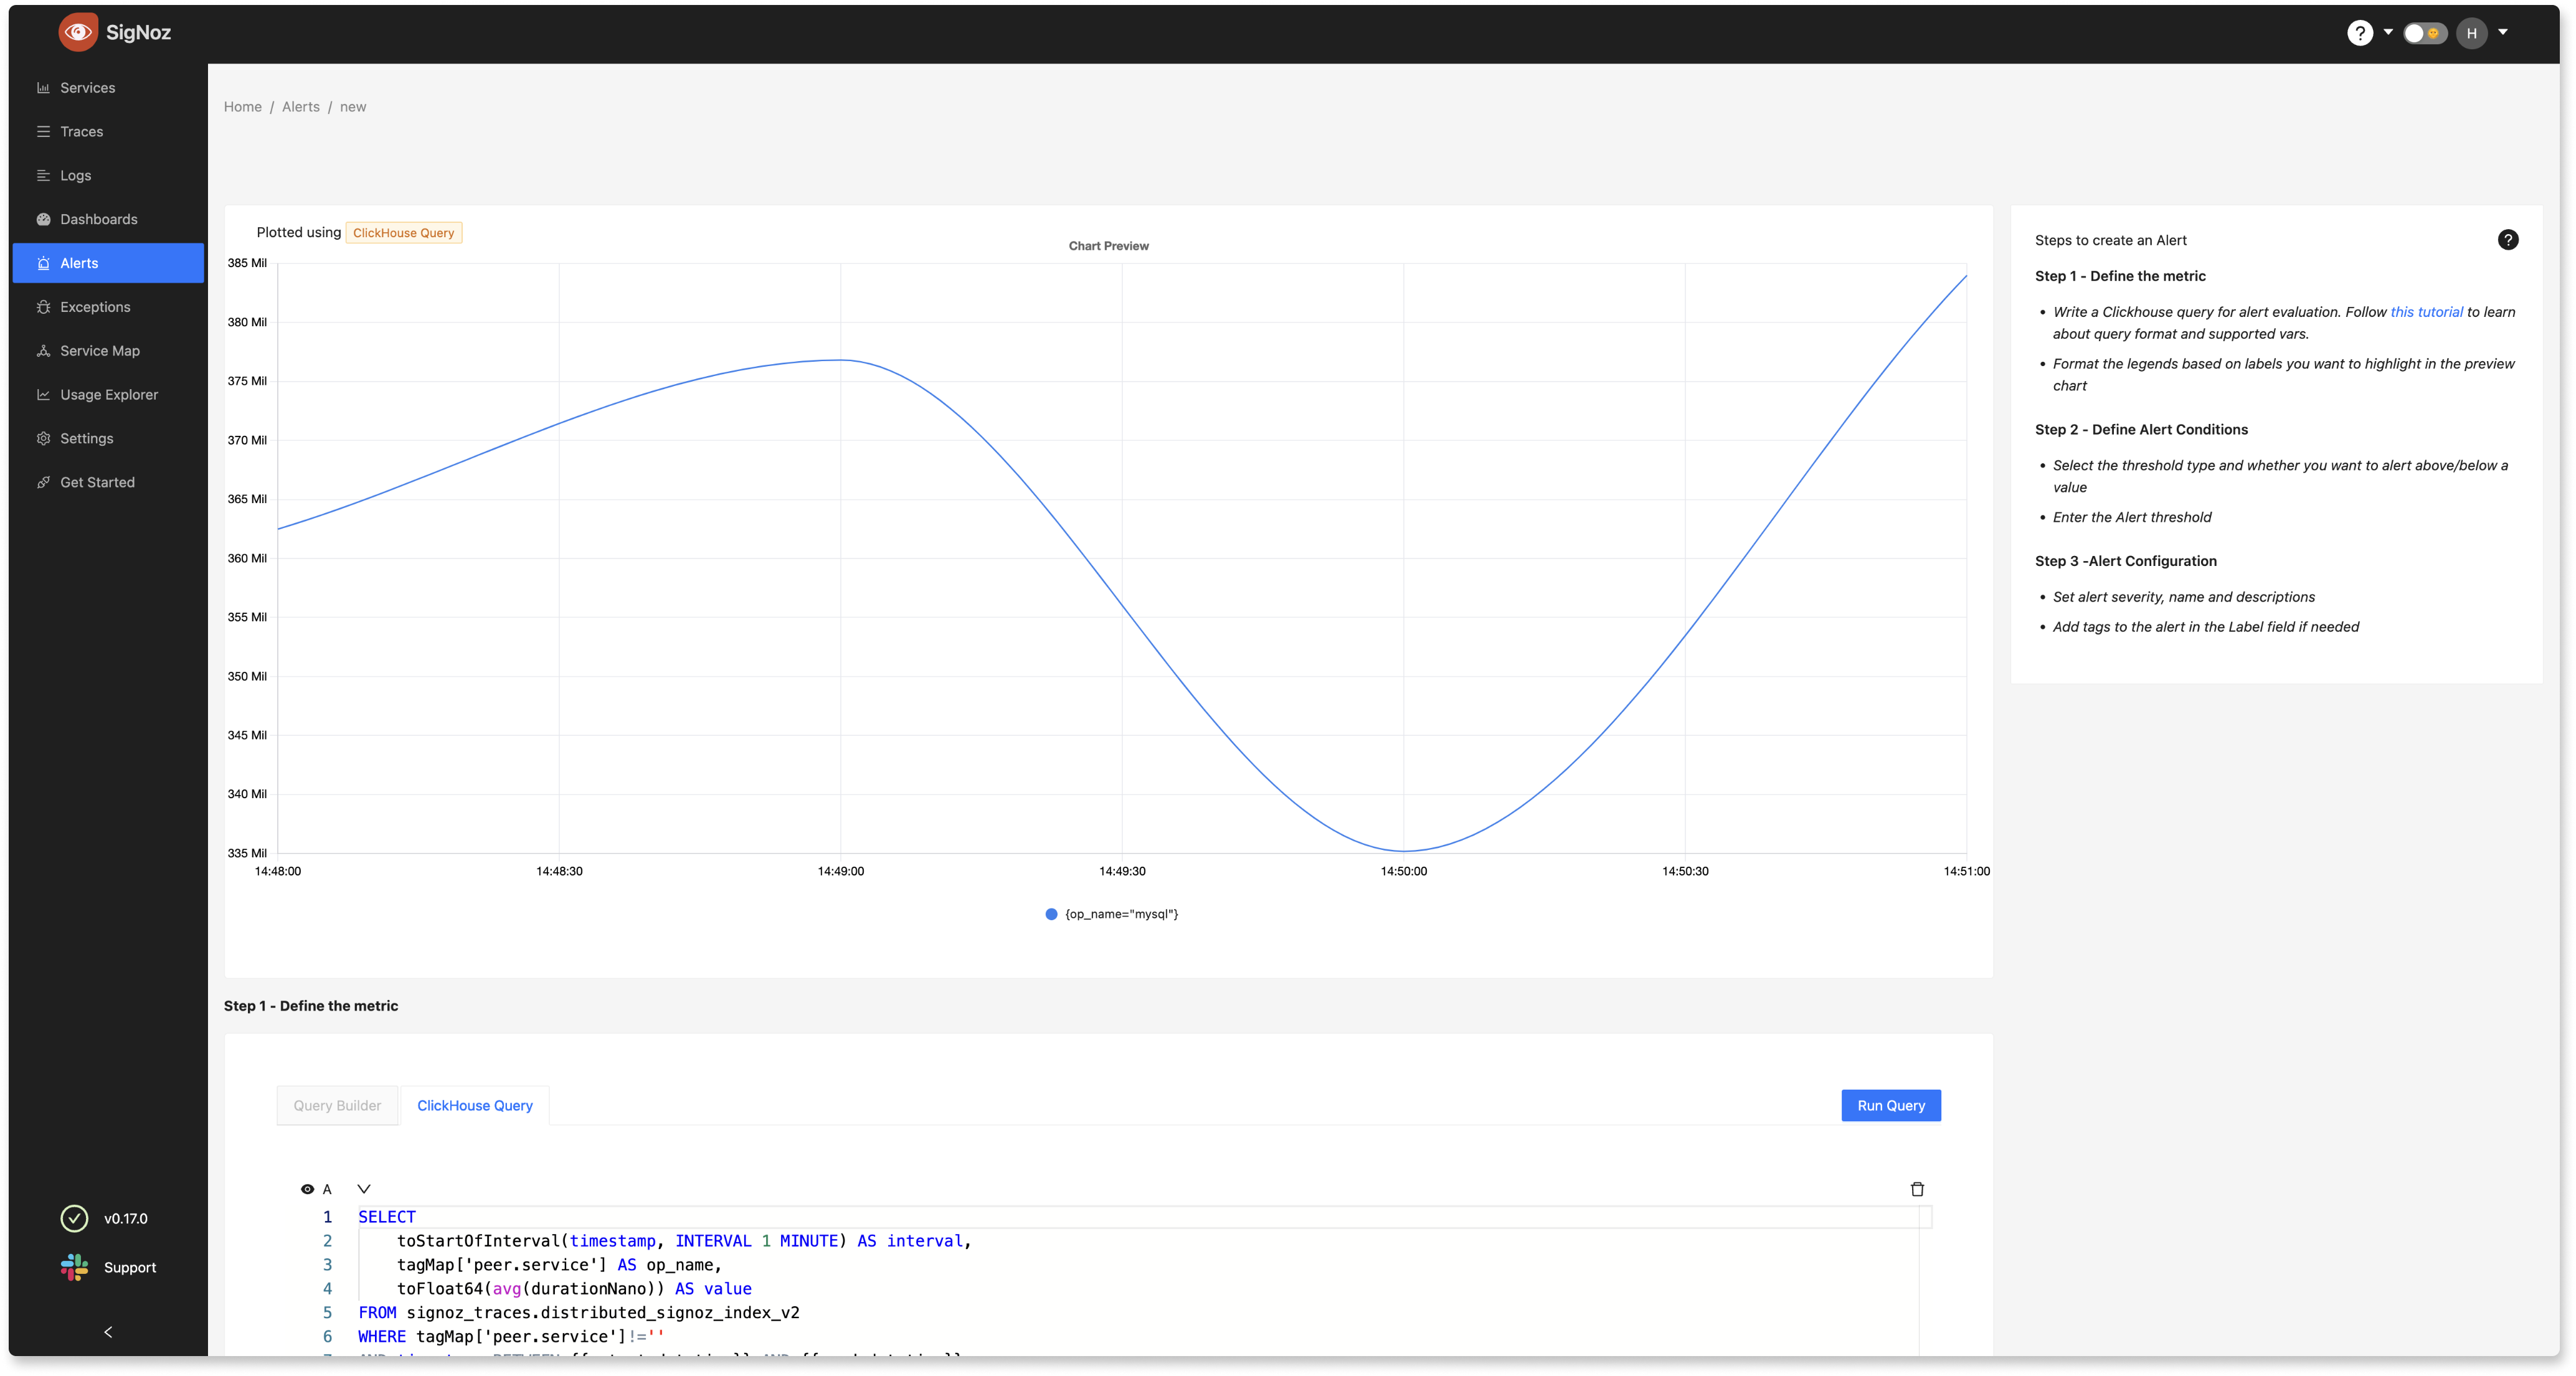2576x1376 pixels.
Task: Open Logs from the sidebar
Action: coord(108,175)
